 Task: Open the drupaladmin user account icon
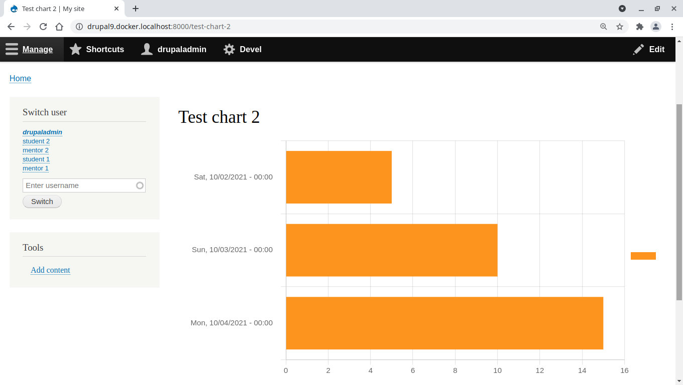pos(147,49)
